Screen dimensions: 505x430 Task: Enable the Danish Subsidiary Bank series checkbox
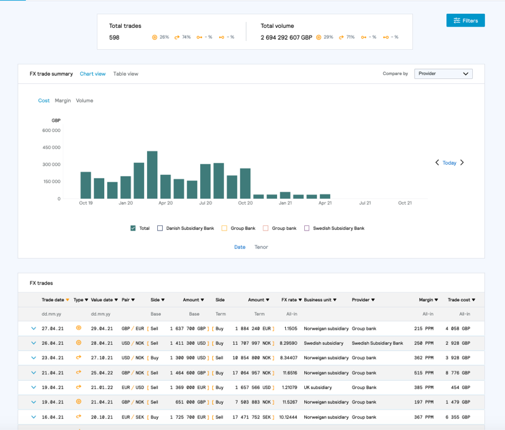pos(160,228)
